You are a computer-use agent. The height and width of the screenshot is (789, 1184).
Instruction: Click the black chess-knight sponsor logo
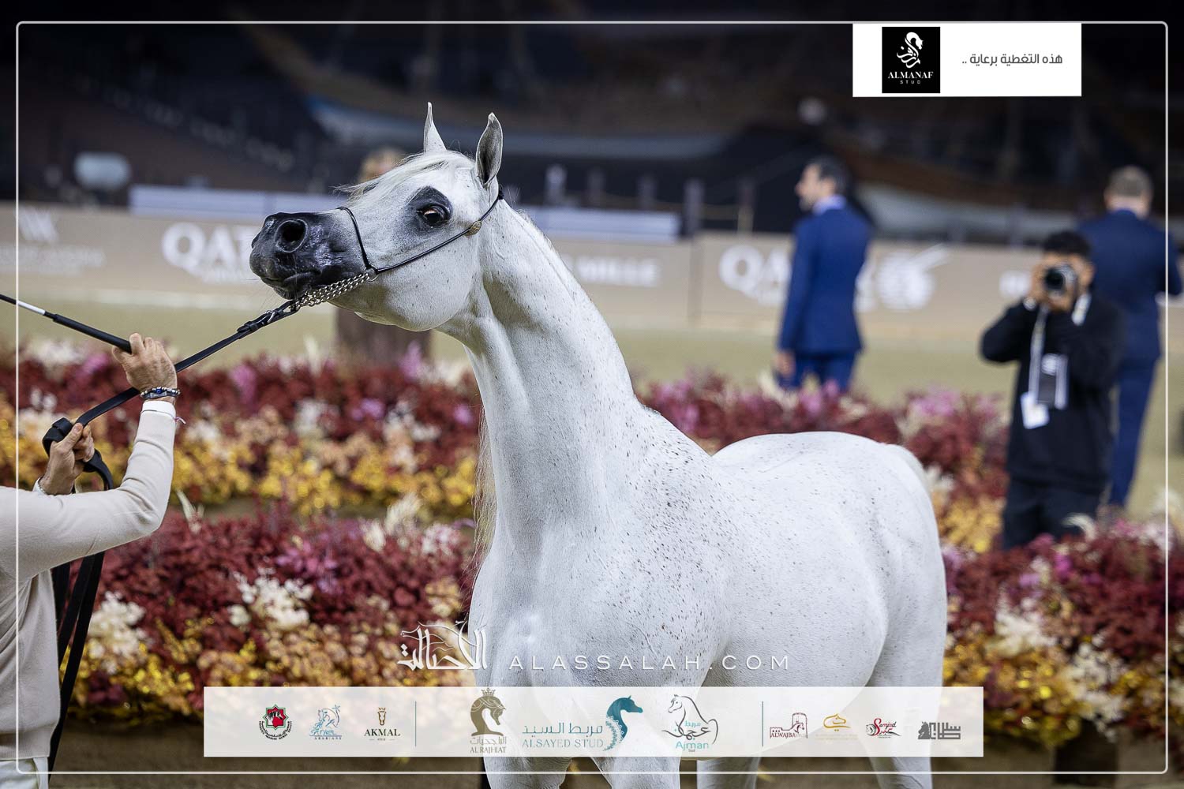[x=939, y=729]
